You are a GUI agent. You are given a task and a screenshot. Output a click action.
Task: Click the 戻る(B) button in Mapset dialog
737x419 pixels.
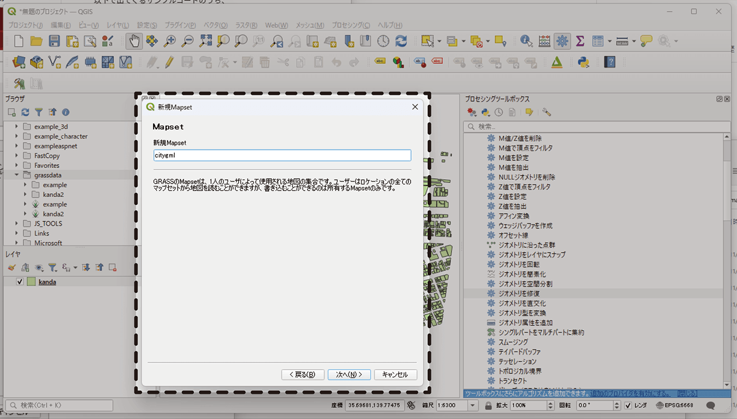point(302,375)
